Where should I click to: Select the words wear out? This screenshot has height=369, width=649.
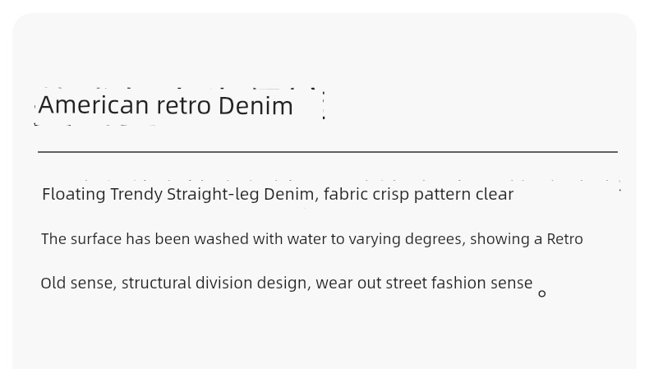point(348,284)
